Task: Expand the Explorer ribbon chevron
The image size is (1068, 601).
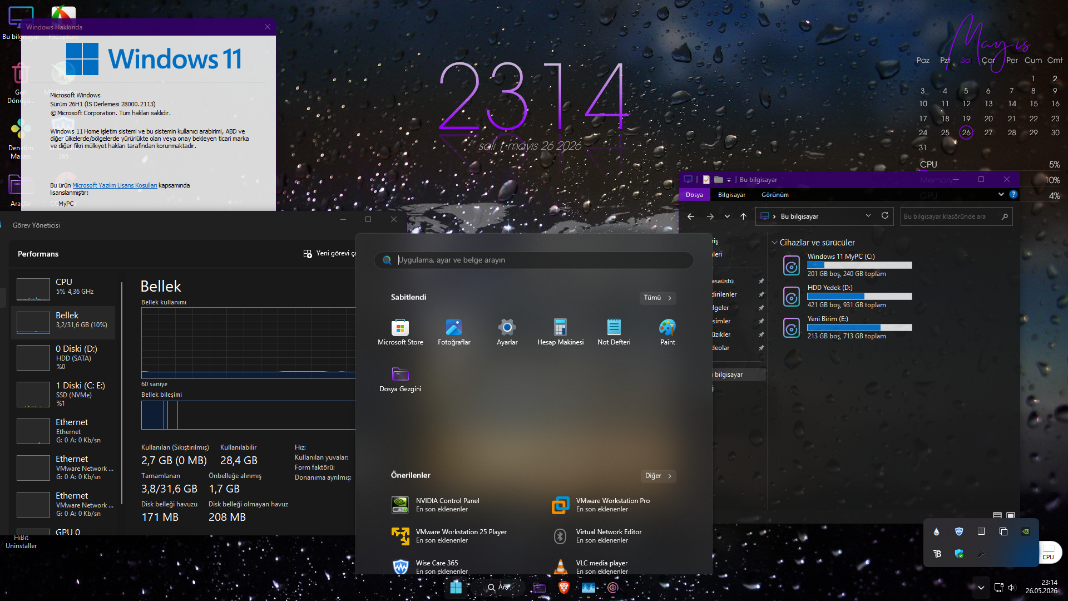Action: pos(1001,194)
